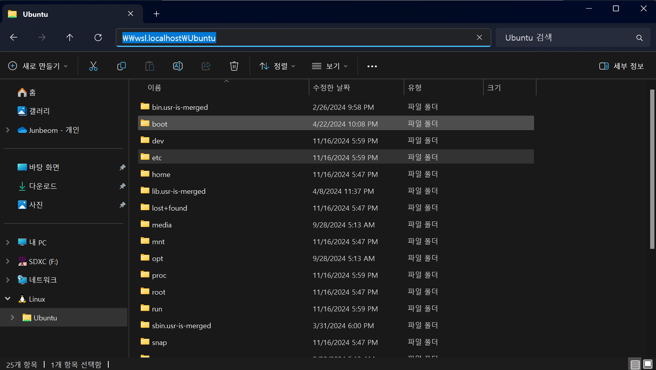Click the vertical scrollbar of file list
Image resolution: width=656 pixels, height=370 pixels.
point(652,169)
